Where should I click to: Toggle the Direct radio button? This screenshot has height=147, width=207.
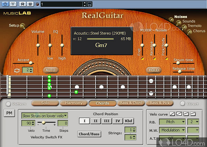pyautogui.click(x=183, y=103)
